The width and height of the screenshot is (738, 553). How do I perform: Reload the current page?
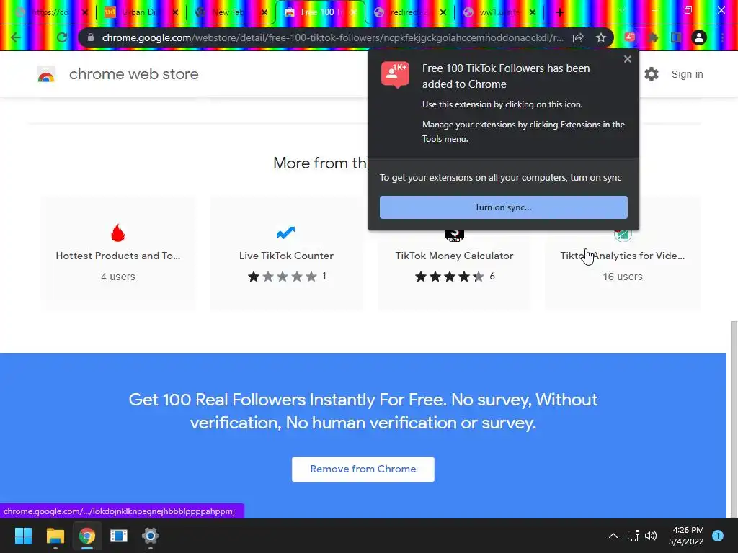(62, 37)
